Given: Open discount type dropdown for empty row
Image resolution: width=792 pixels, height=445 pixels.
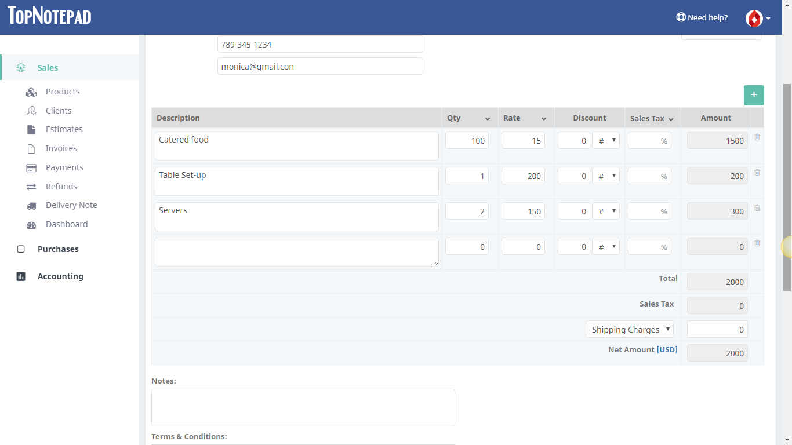Looking at the screenshot, I should tap(606, 246).
